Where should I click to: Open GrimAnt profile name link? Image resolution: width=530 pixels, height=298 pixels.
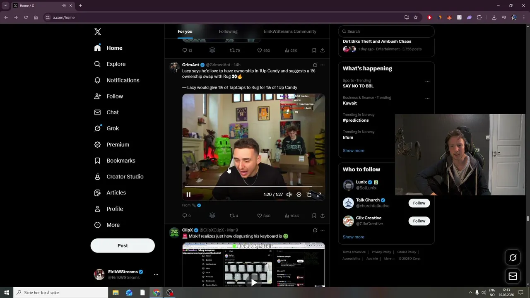click(x=190, y=65)
